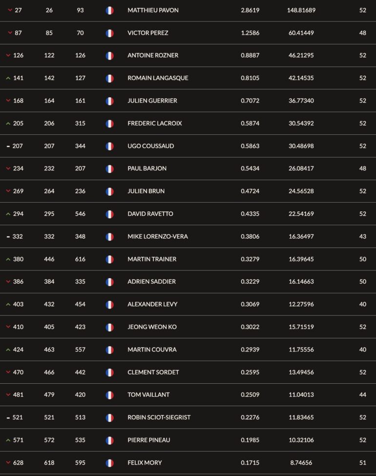Screen dimensions: 376x476
Task: Click the flag icon in Felix Mory's row
Action: point(110,463)
